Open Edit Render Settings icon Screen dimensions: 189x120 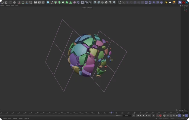[x=43, y=2]
